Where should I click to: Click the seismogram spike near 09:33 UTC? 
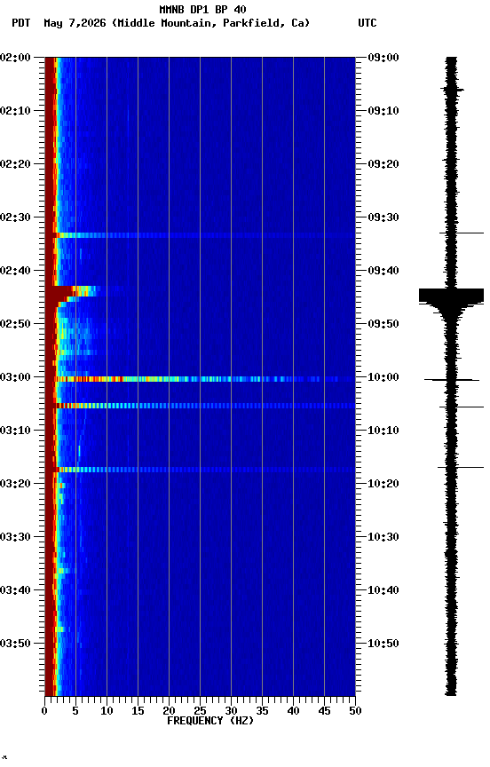(461, 233)
